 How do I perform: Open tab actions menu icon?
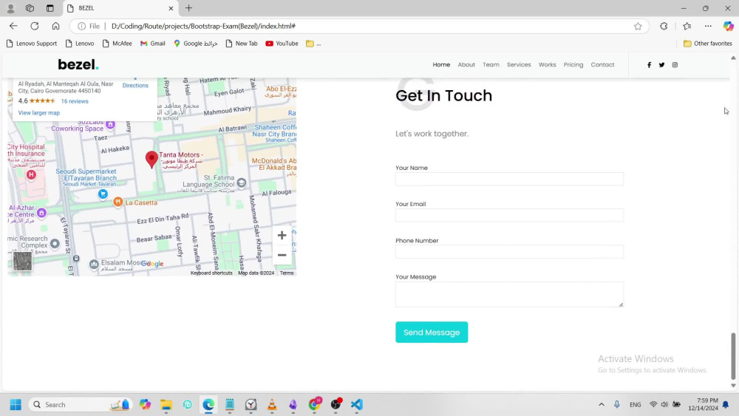coord(50,8)
